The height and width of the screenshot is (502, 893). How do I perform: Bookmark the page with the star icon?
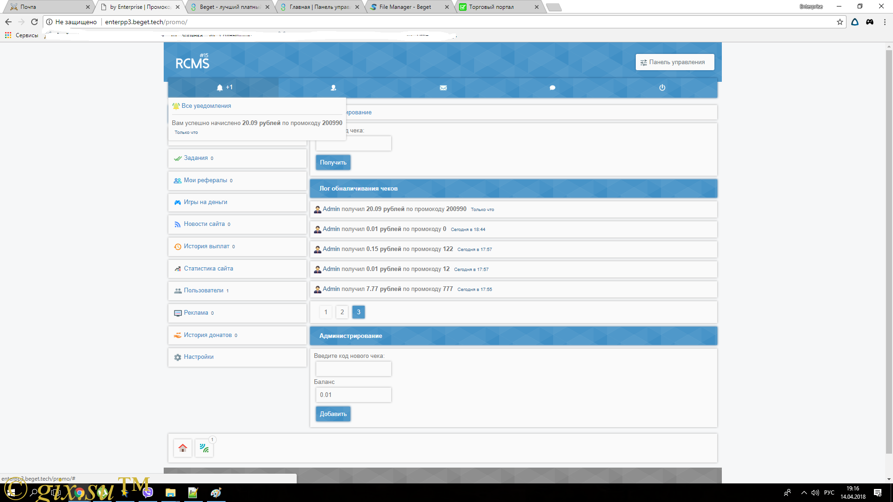click(840, 22)
